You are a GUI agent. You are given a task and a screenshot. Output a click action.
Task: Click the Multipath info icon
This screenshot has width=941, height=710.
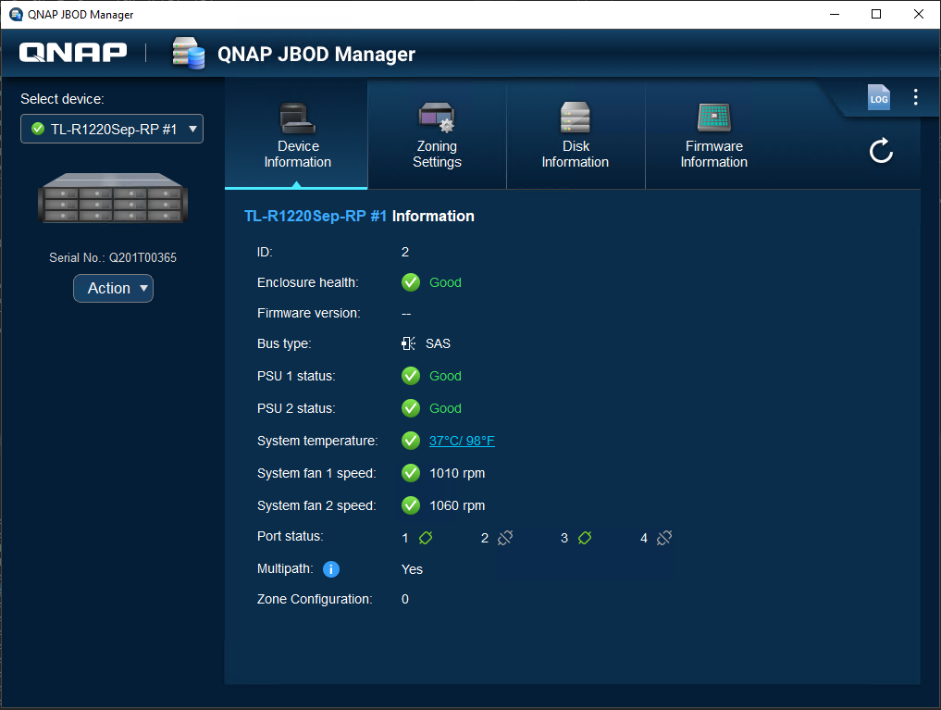pos(331,569)
